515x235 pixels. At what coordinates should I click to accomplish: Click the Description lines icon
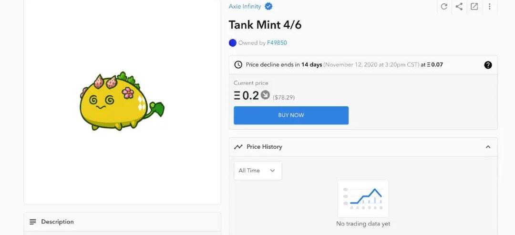pyautogui.click(x=33, y=222)
